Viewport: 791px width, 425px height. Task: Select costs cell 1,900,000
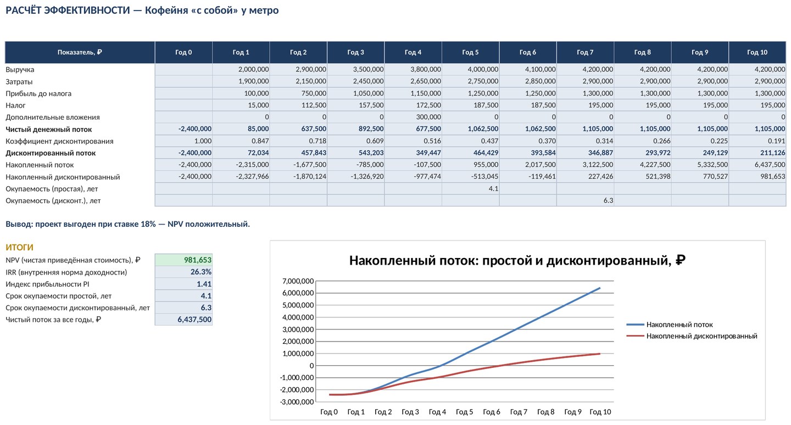point(241,82)
